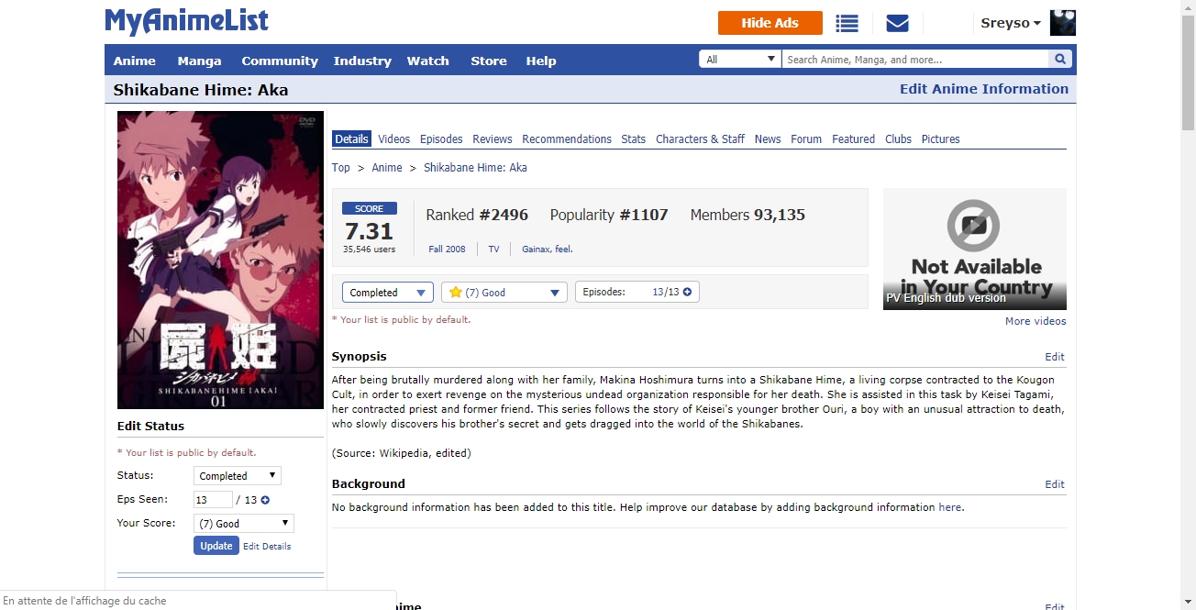Switch to the Recommendations tab
The height and width of the screenshot is (610, 1196).
[567, 139]
